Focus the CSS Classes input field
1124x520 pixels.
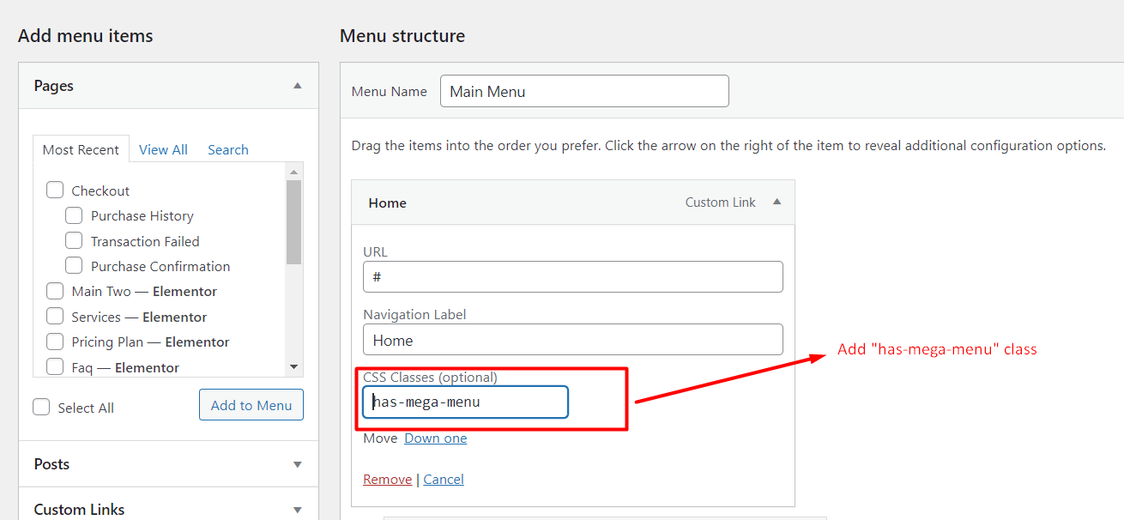[x=465, y=402]
